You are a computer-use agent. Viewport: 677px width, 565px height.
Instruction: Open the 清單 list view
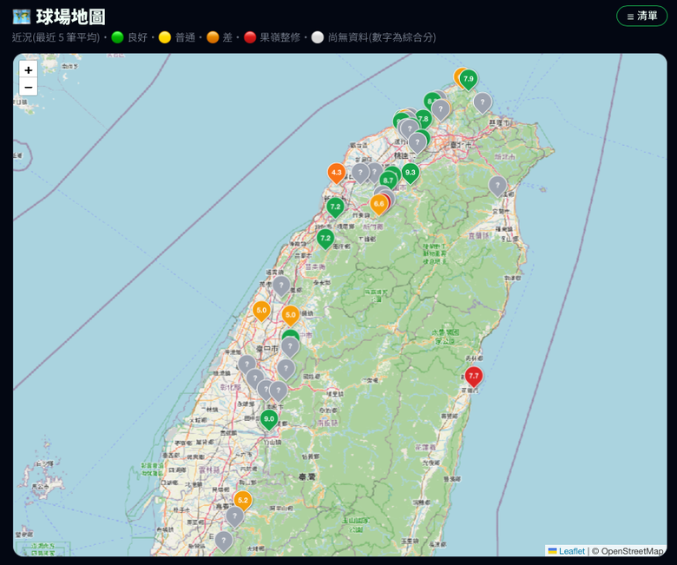[642, 16]
